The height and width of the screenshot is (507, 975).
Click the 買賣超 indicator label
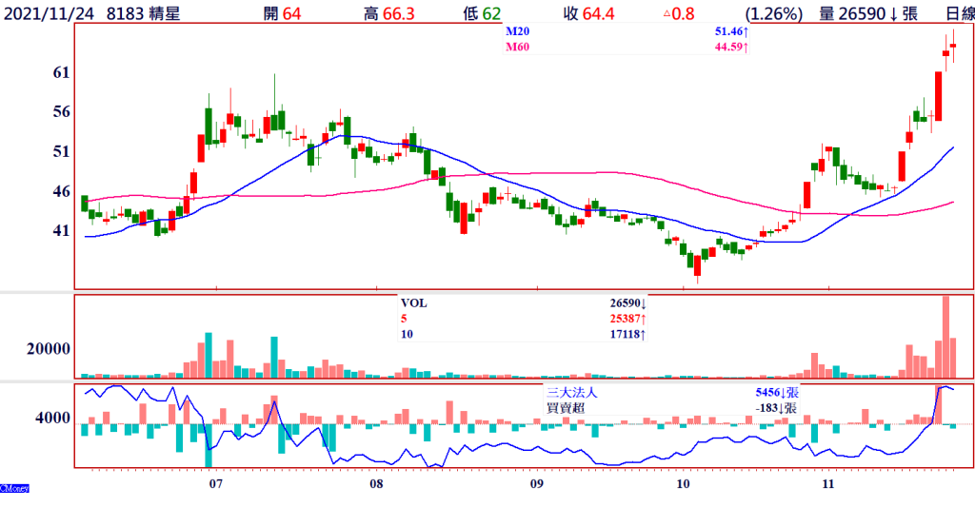click(x=566, y=407)
